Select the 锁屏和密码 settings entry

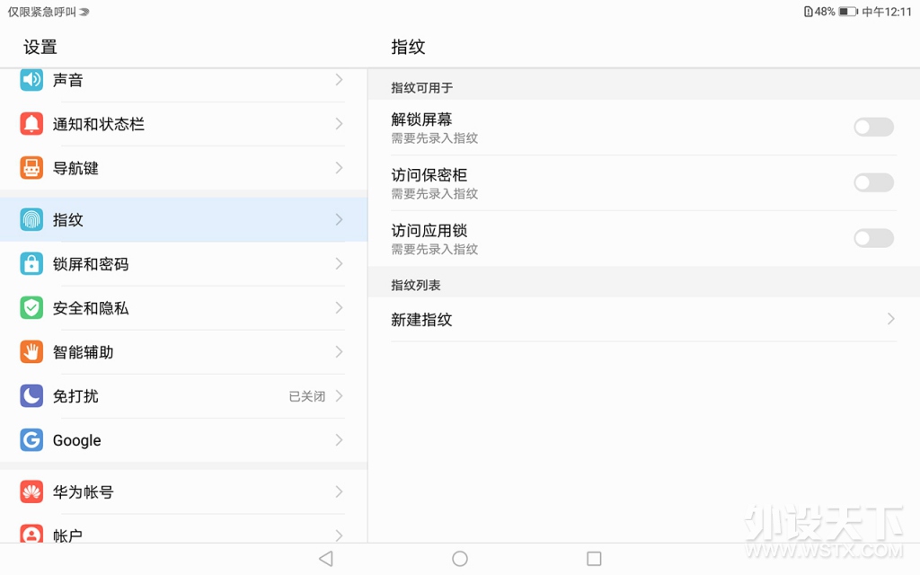[x=183, y=264]
